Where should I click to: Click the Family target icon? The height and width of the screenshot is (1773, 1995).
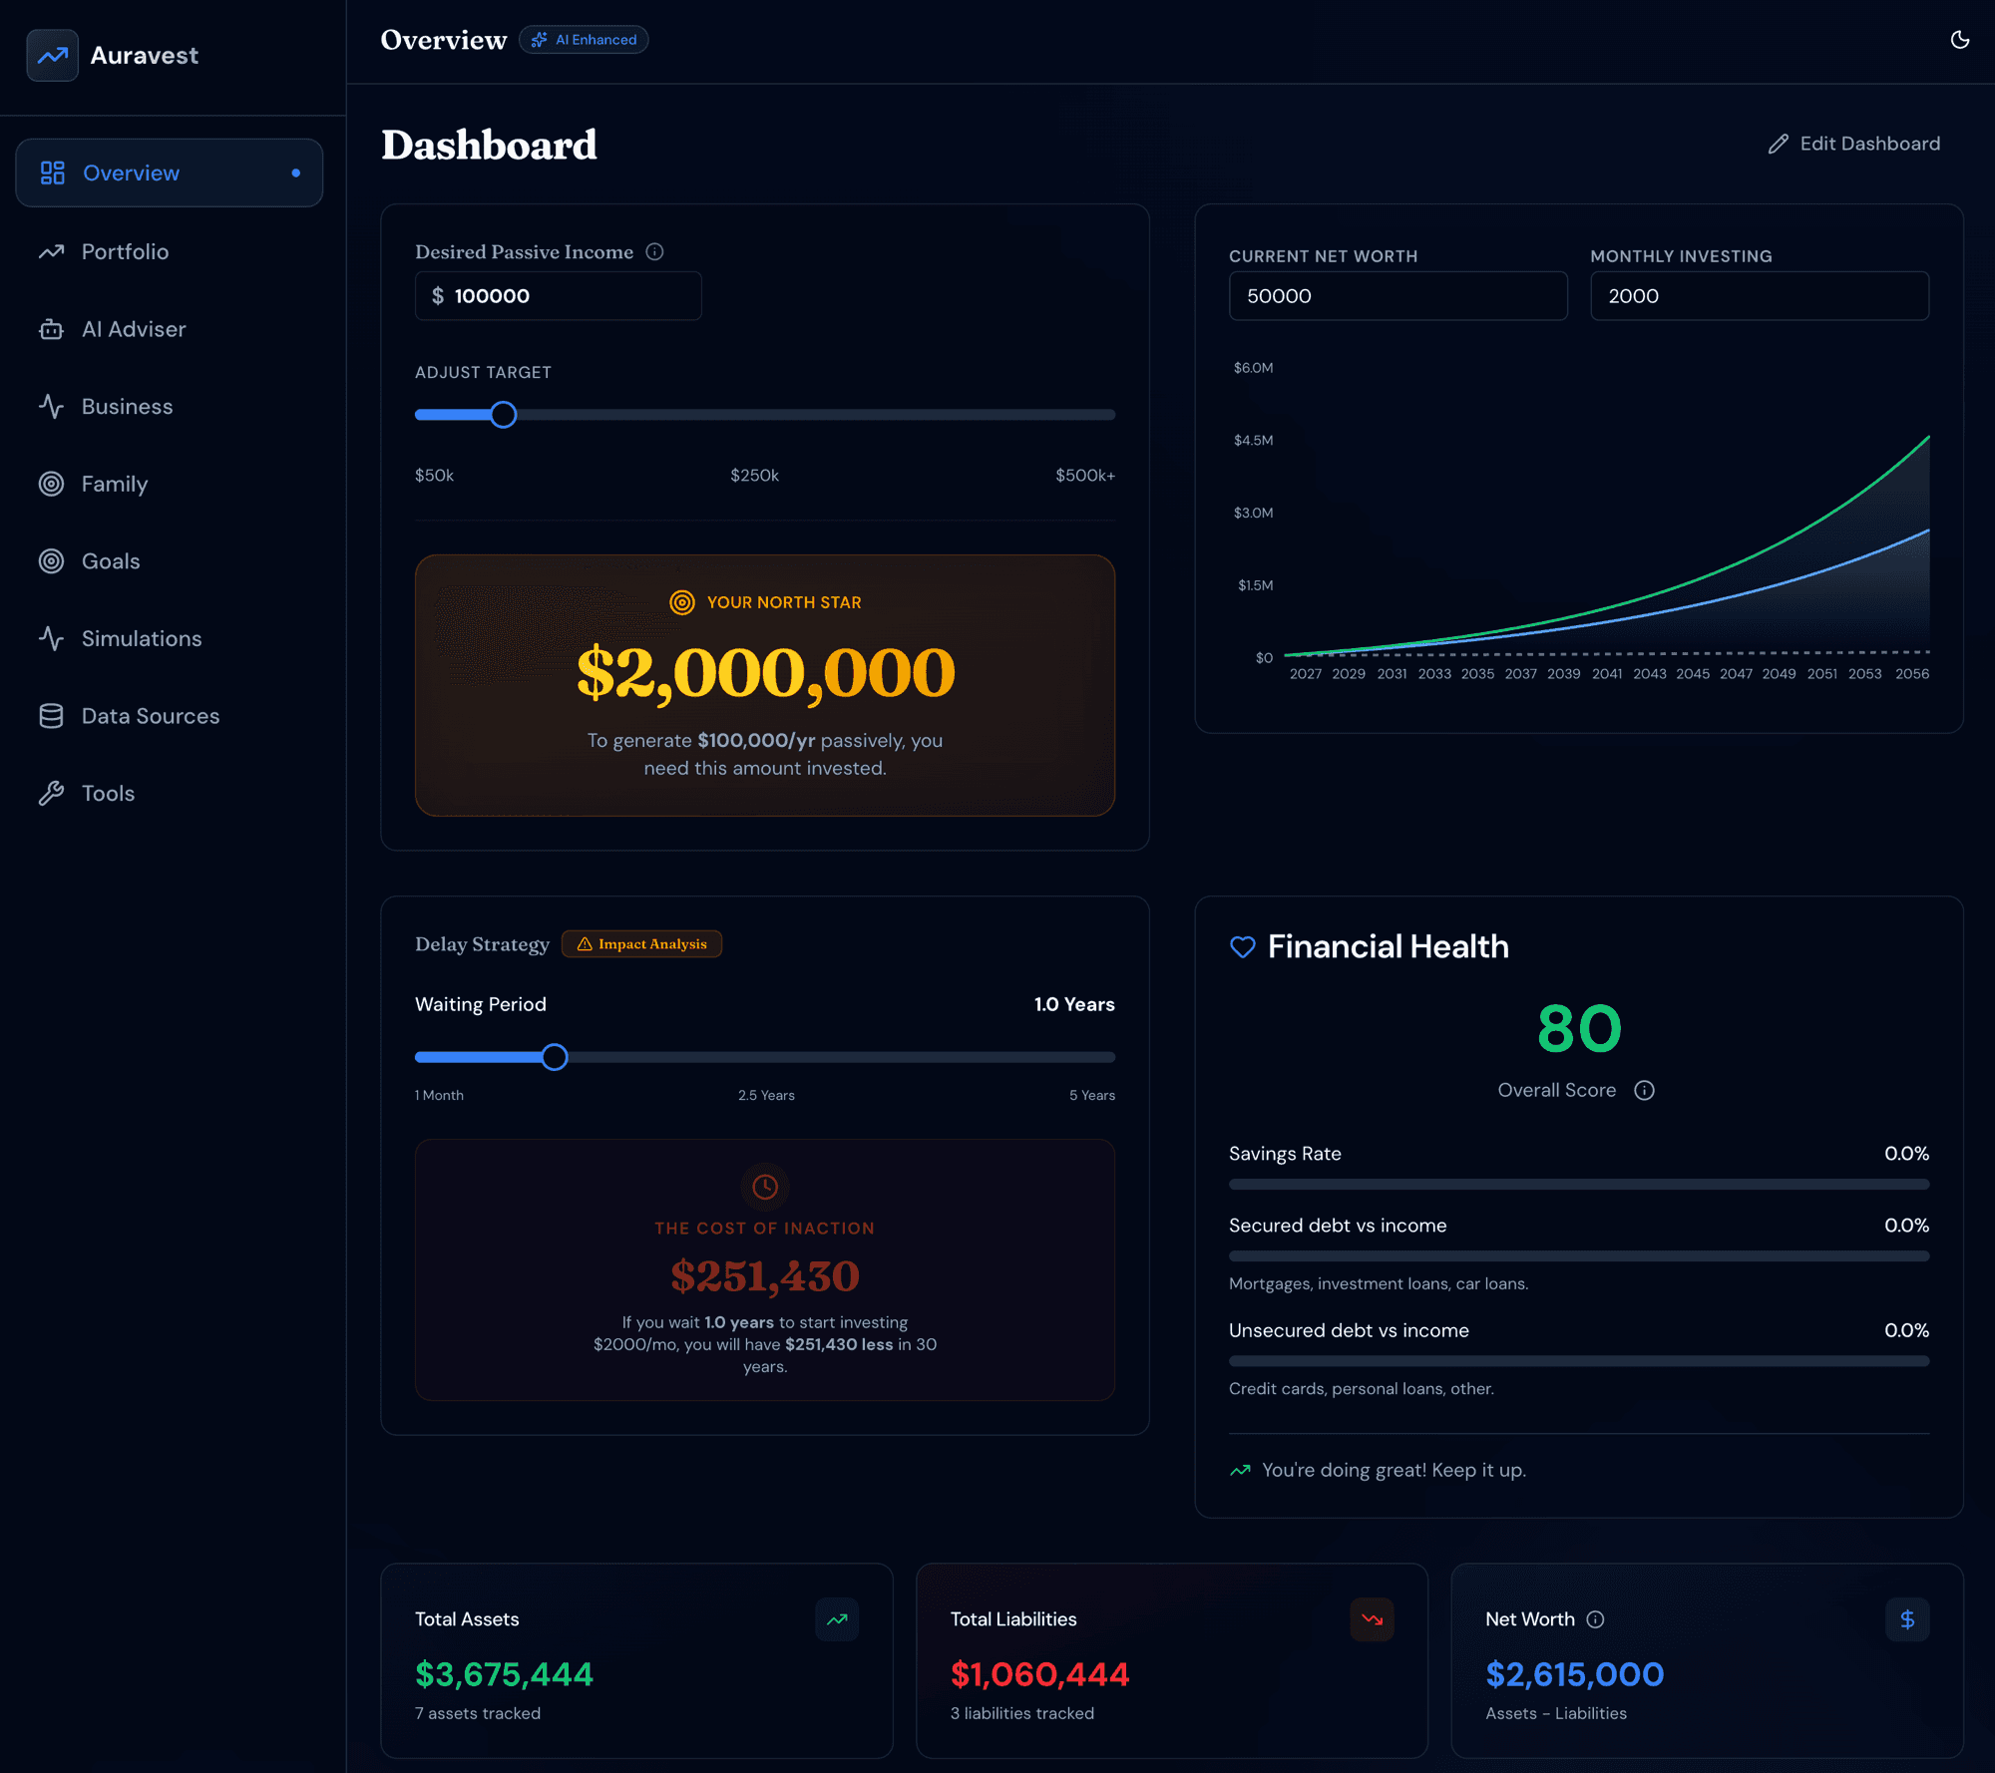click(51, 484)
